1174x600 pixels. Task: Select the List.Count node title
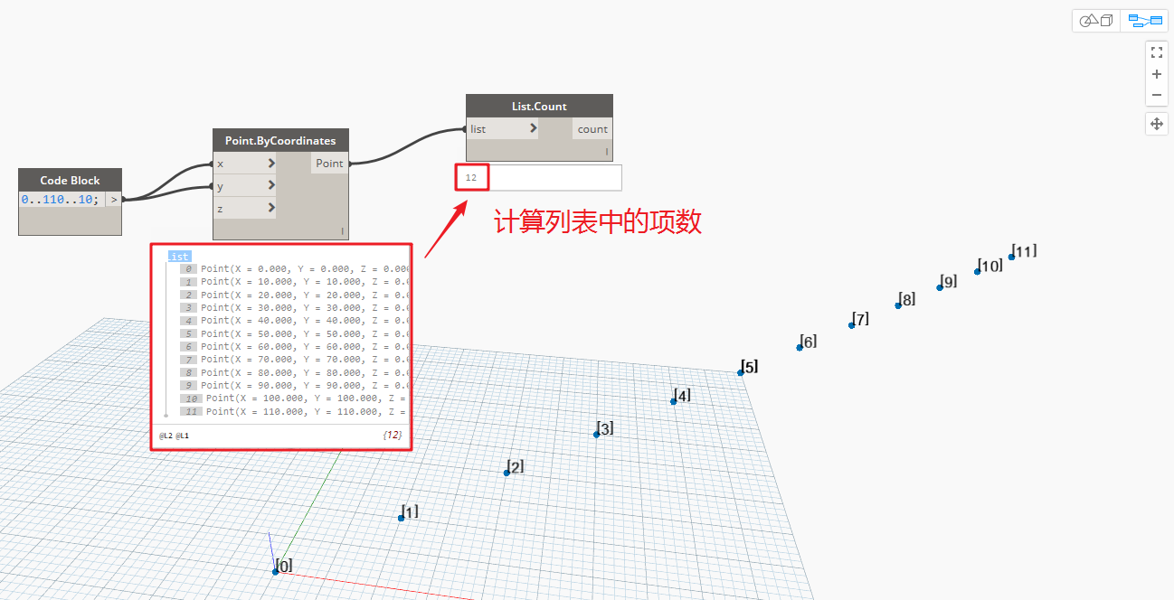(x=539, y=106)
